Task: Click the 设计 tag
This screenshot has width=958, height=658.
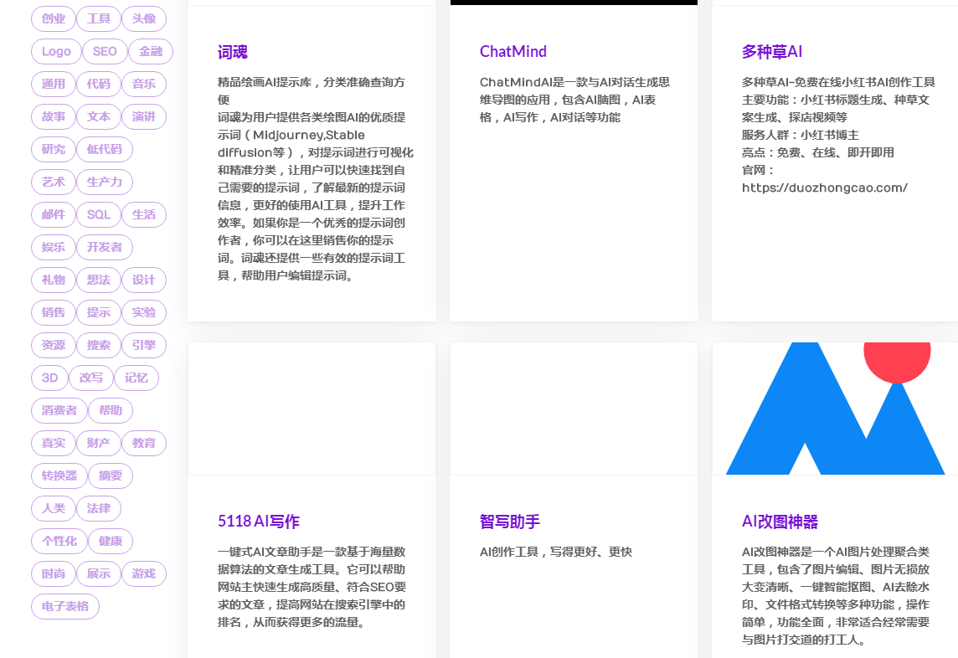Action: click(x=144, y=280)
